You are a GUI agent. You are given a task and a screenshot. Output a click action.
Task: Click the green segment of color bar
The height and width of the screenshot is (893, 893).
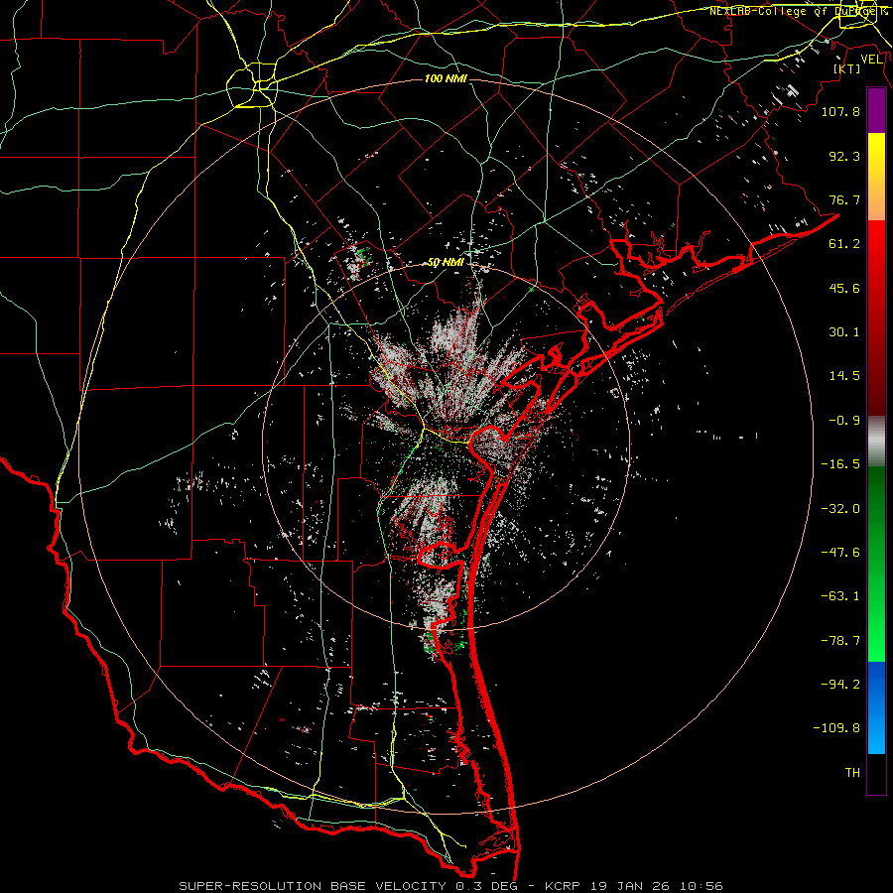[876, 564]
